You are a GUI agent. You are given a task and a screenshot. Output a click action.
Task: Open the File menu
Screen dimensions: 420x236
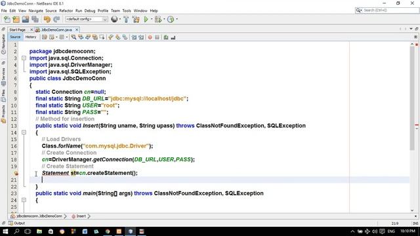coord(4,10)
